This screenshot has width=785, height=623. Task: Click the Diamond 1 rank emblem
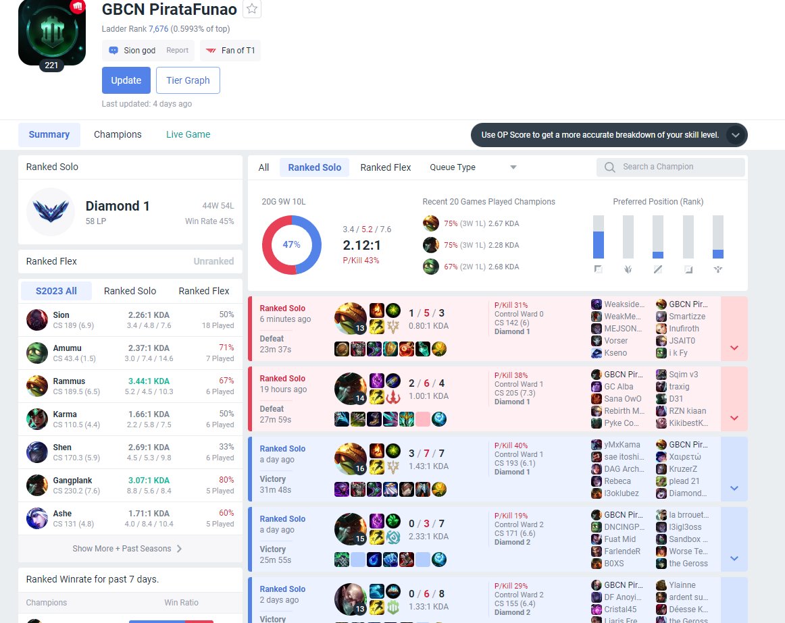click(x=51, y=212)
